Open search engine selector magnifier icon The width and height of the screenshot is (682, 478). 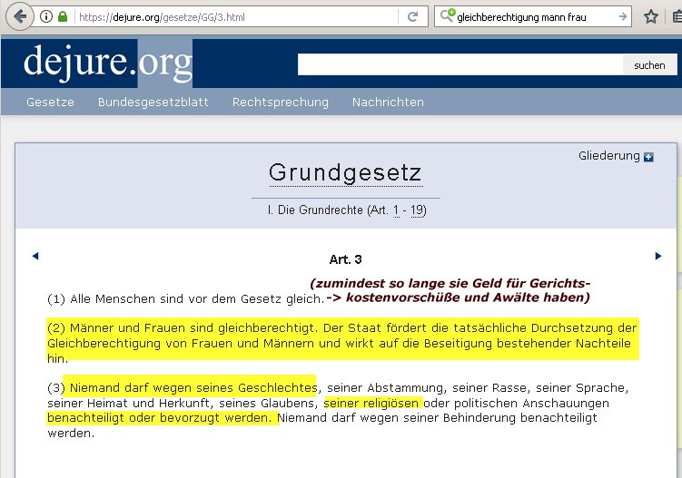pos(447,17)
